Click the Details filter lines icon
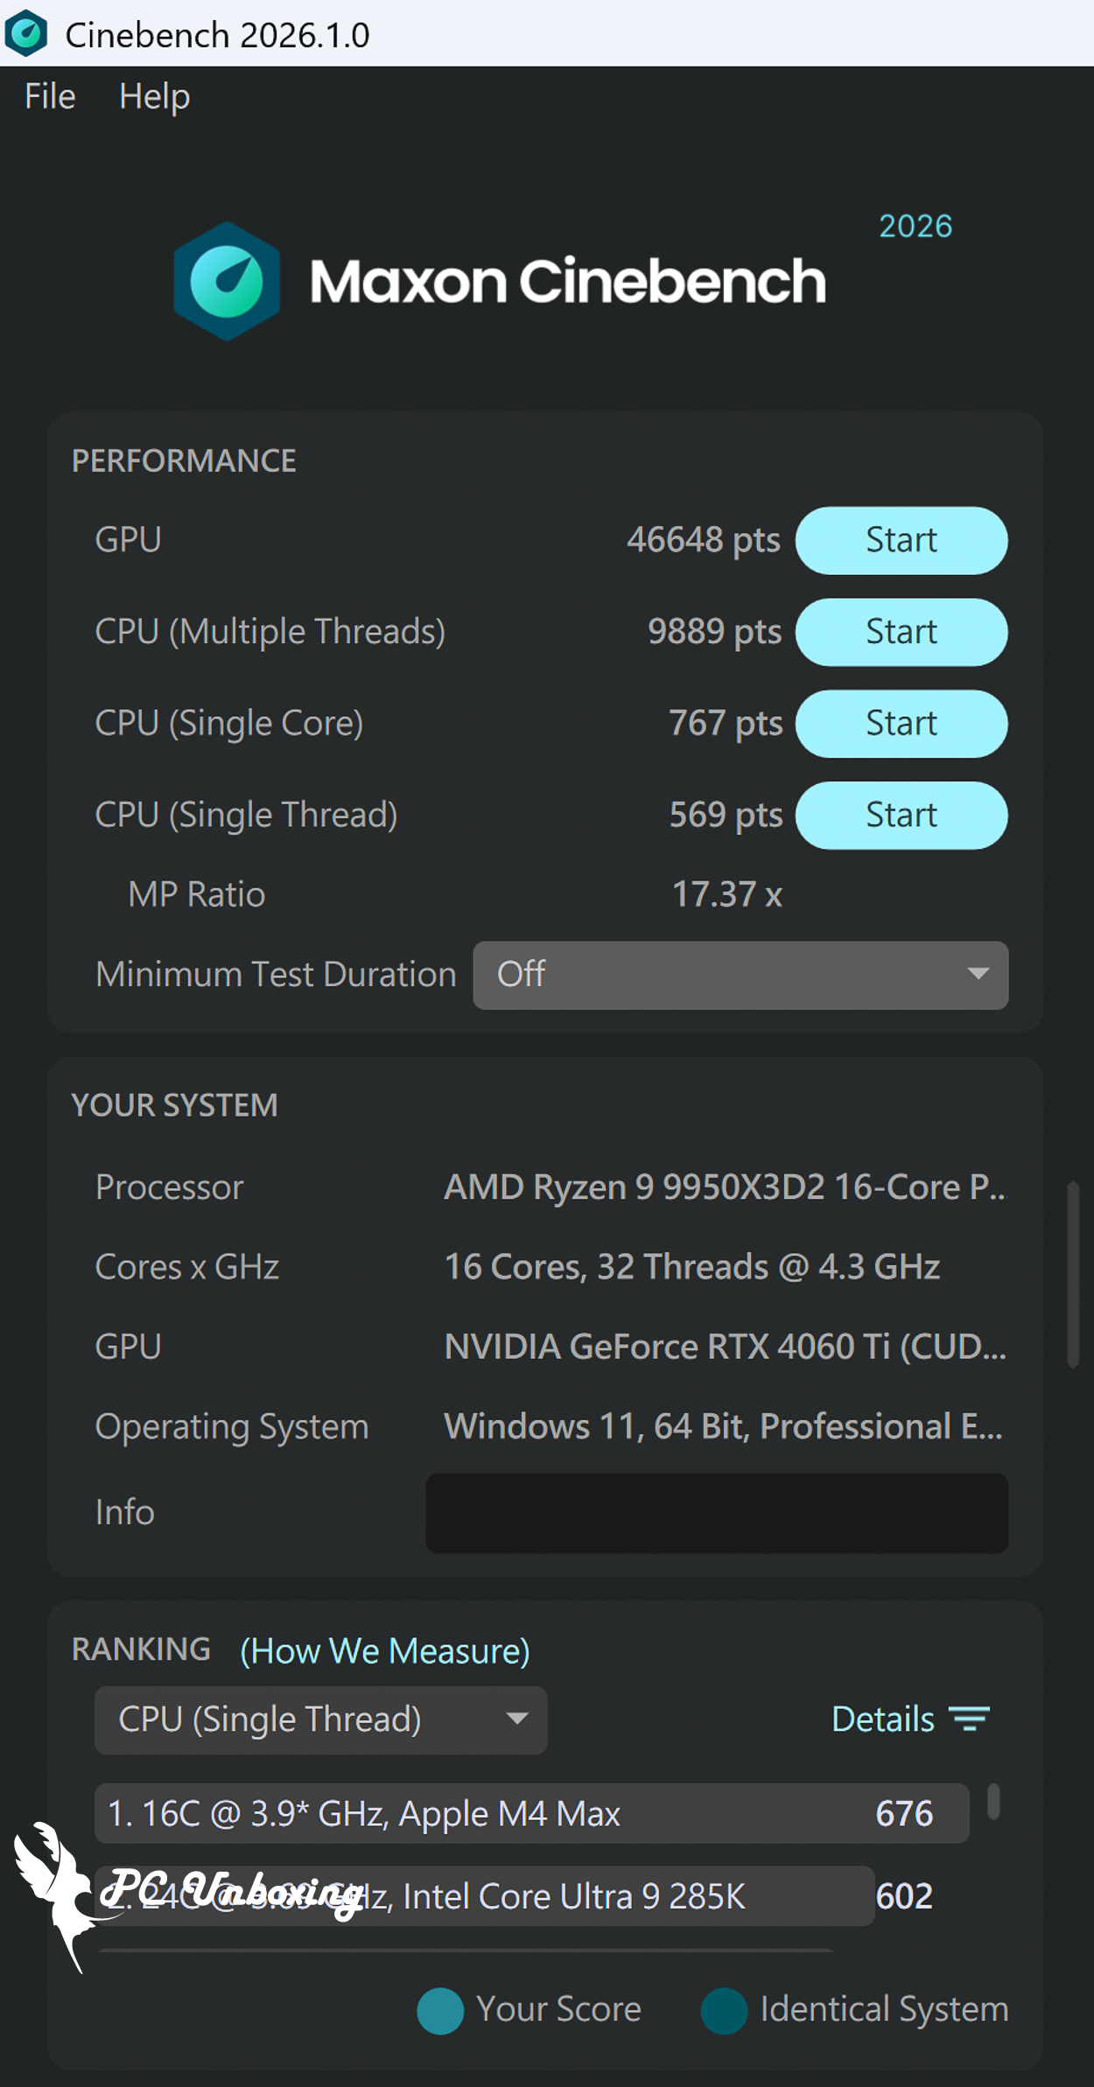1094x2087 pixels. (x=970, y=1719)
